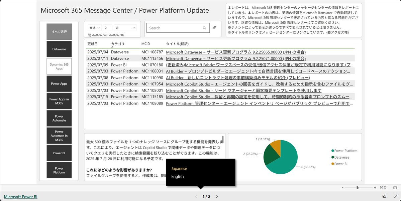Click the relative date number field showing 2
This screenshot has height=201, width=401.
pos(107,28)
